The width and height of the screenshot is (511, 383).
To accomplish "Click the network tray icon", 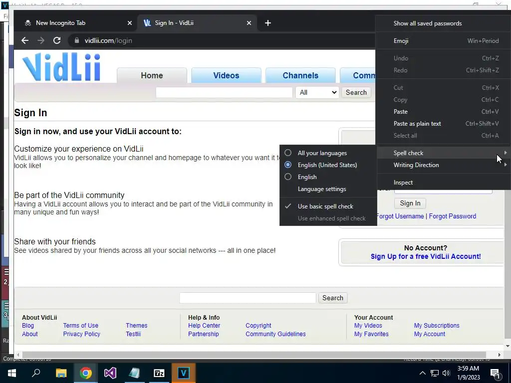I will [x=435, y=373].
